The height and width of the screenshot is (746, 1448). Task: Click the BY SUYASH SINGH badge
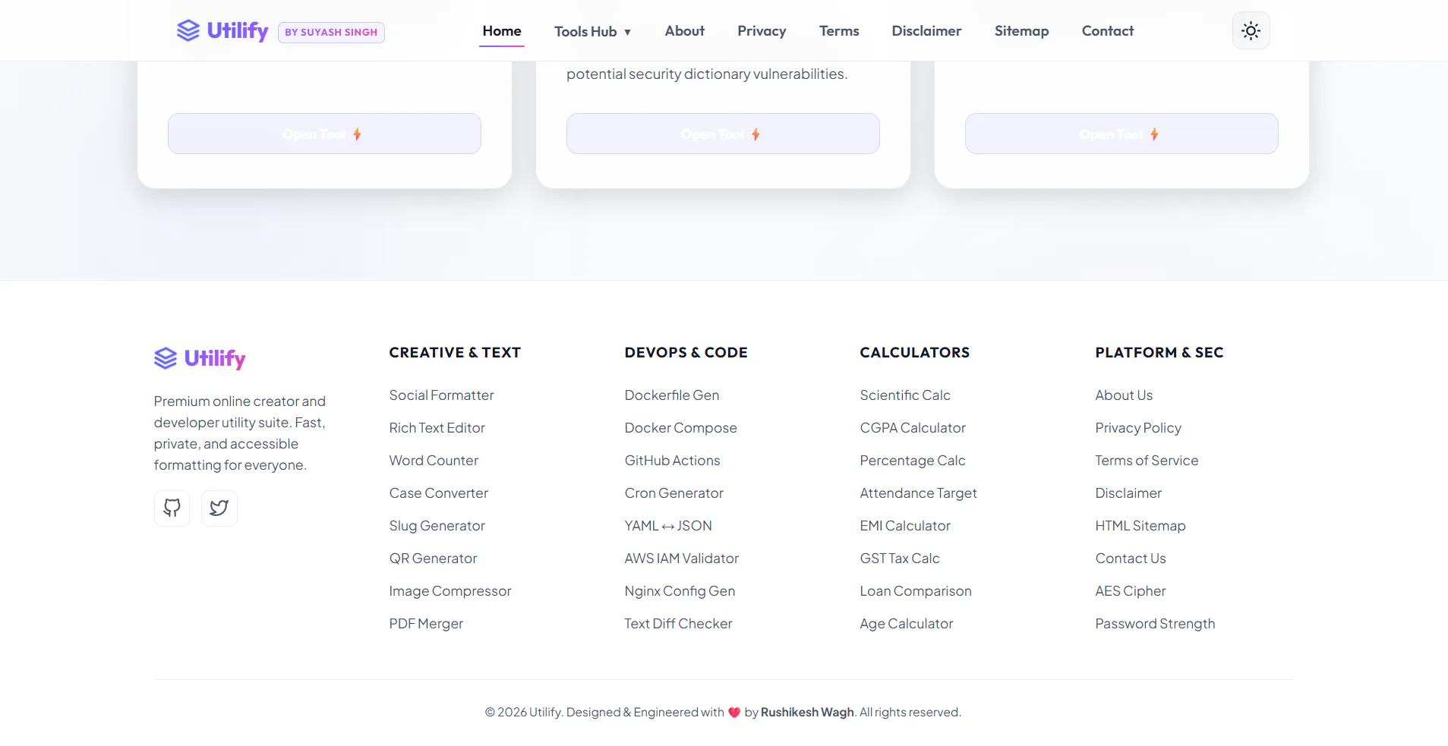coord(331,32)
